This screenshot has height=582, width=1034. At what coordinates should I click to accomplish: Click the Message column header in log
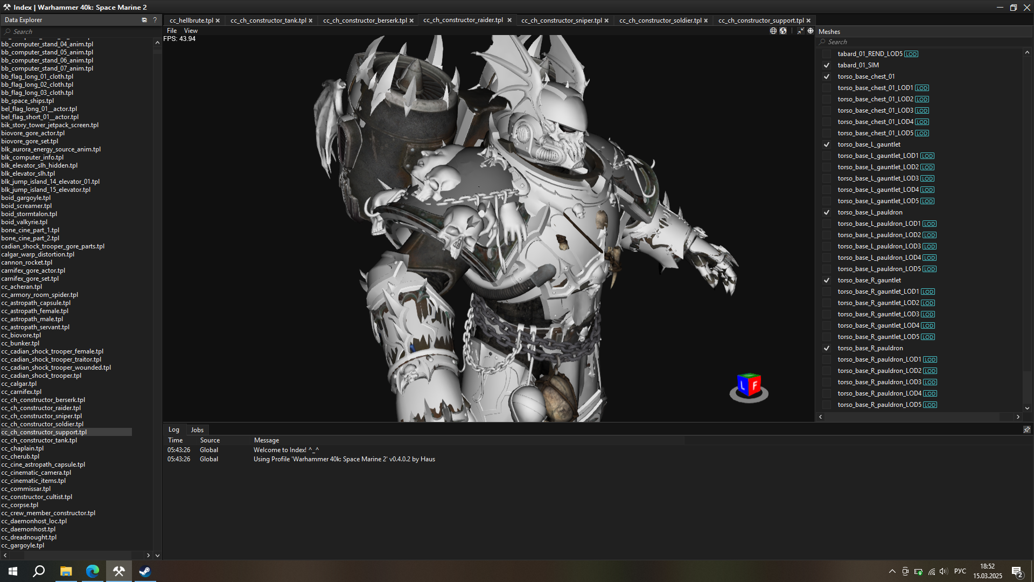pos(267,440)
